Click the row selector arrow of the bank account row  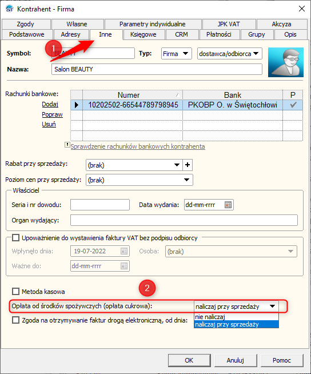coord(76,105)
